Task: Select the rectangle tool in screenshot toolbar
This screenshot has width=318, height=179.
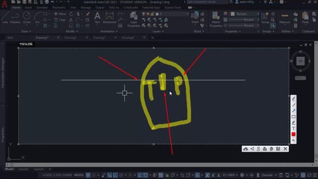Action: [x=294, y=117]
